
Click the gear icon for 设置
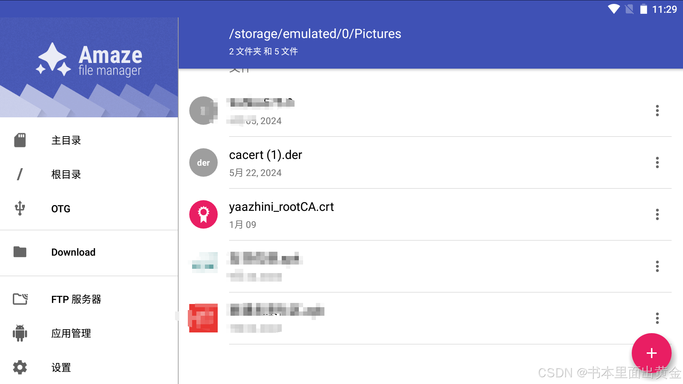pyautogui.click(x=20, y=367)
